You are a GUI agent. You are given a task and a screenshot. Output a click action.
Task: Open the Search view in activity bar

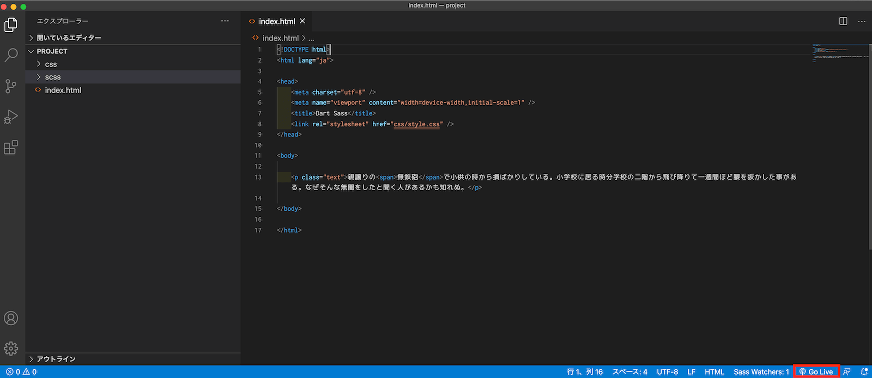coord(11,55)
